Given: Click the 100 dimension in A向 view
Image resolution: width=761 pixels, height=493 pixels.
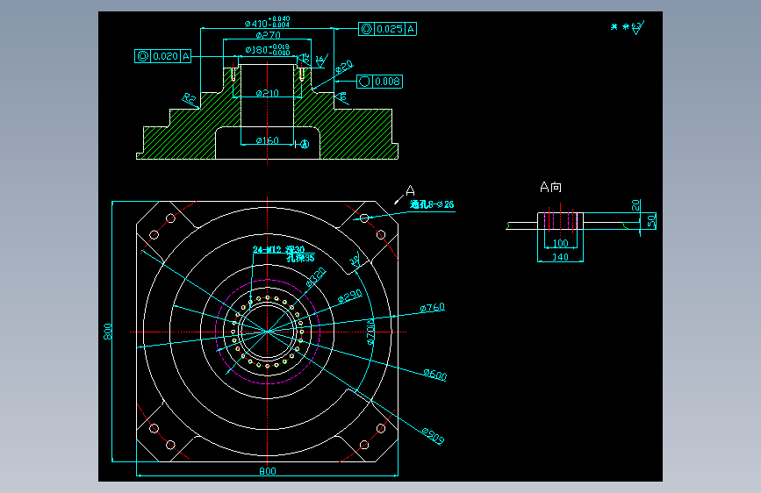Looking at the screenshot, I should [561, 243].
